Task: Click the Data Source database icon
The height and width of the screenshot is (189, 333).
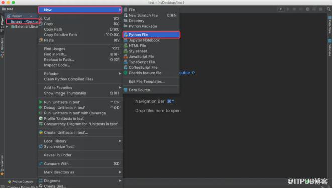Action: point(126,90)
